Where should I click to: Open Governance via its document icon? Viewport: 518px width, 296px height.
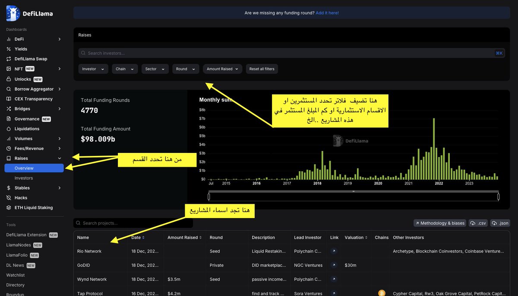tap(9, 119)
